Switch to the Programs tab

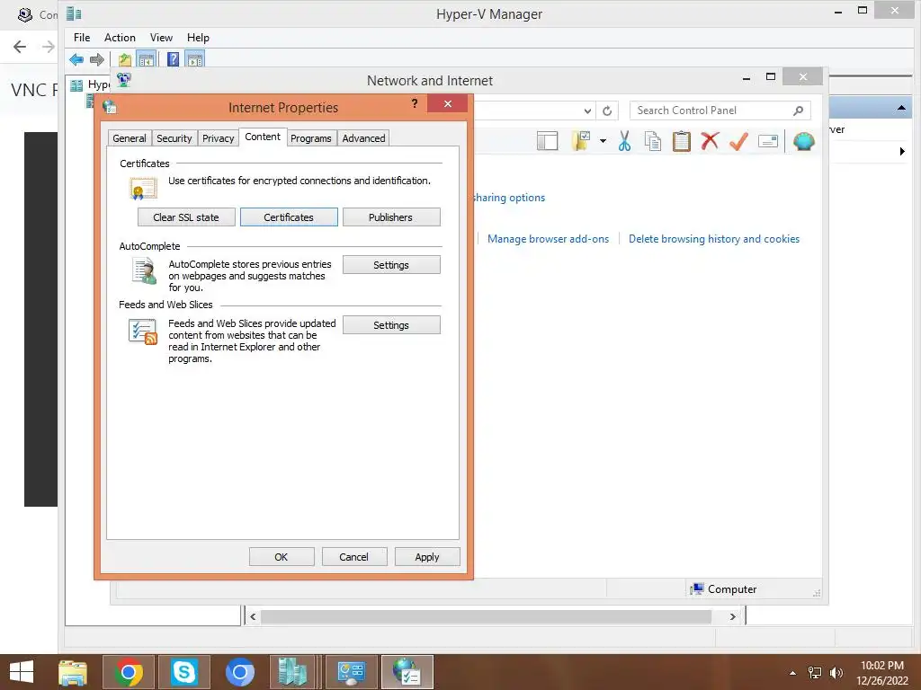click(x=310, y=138)
